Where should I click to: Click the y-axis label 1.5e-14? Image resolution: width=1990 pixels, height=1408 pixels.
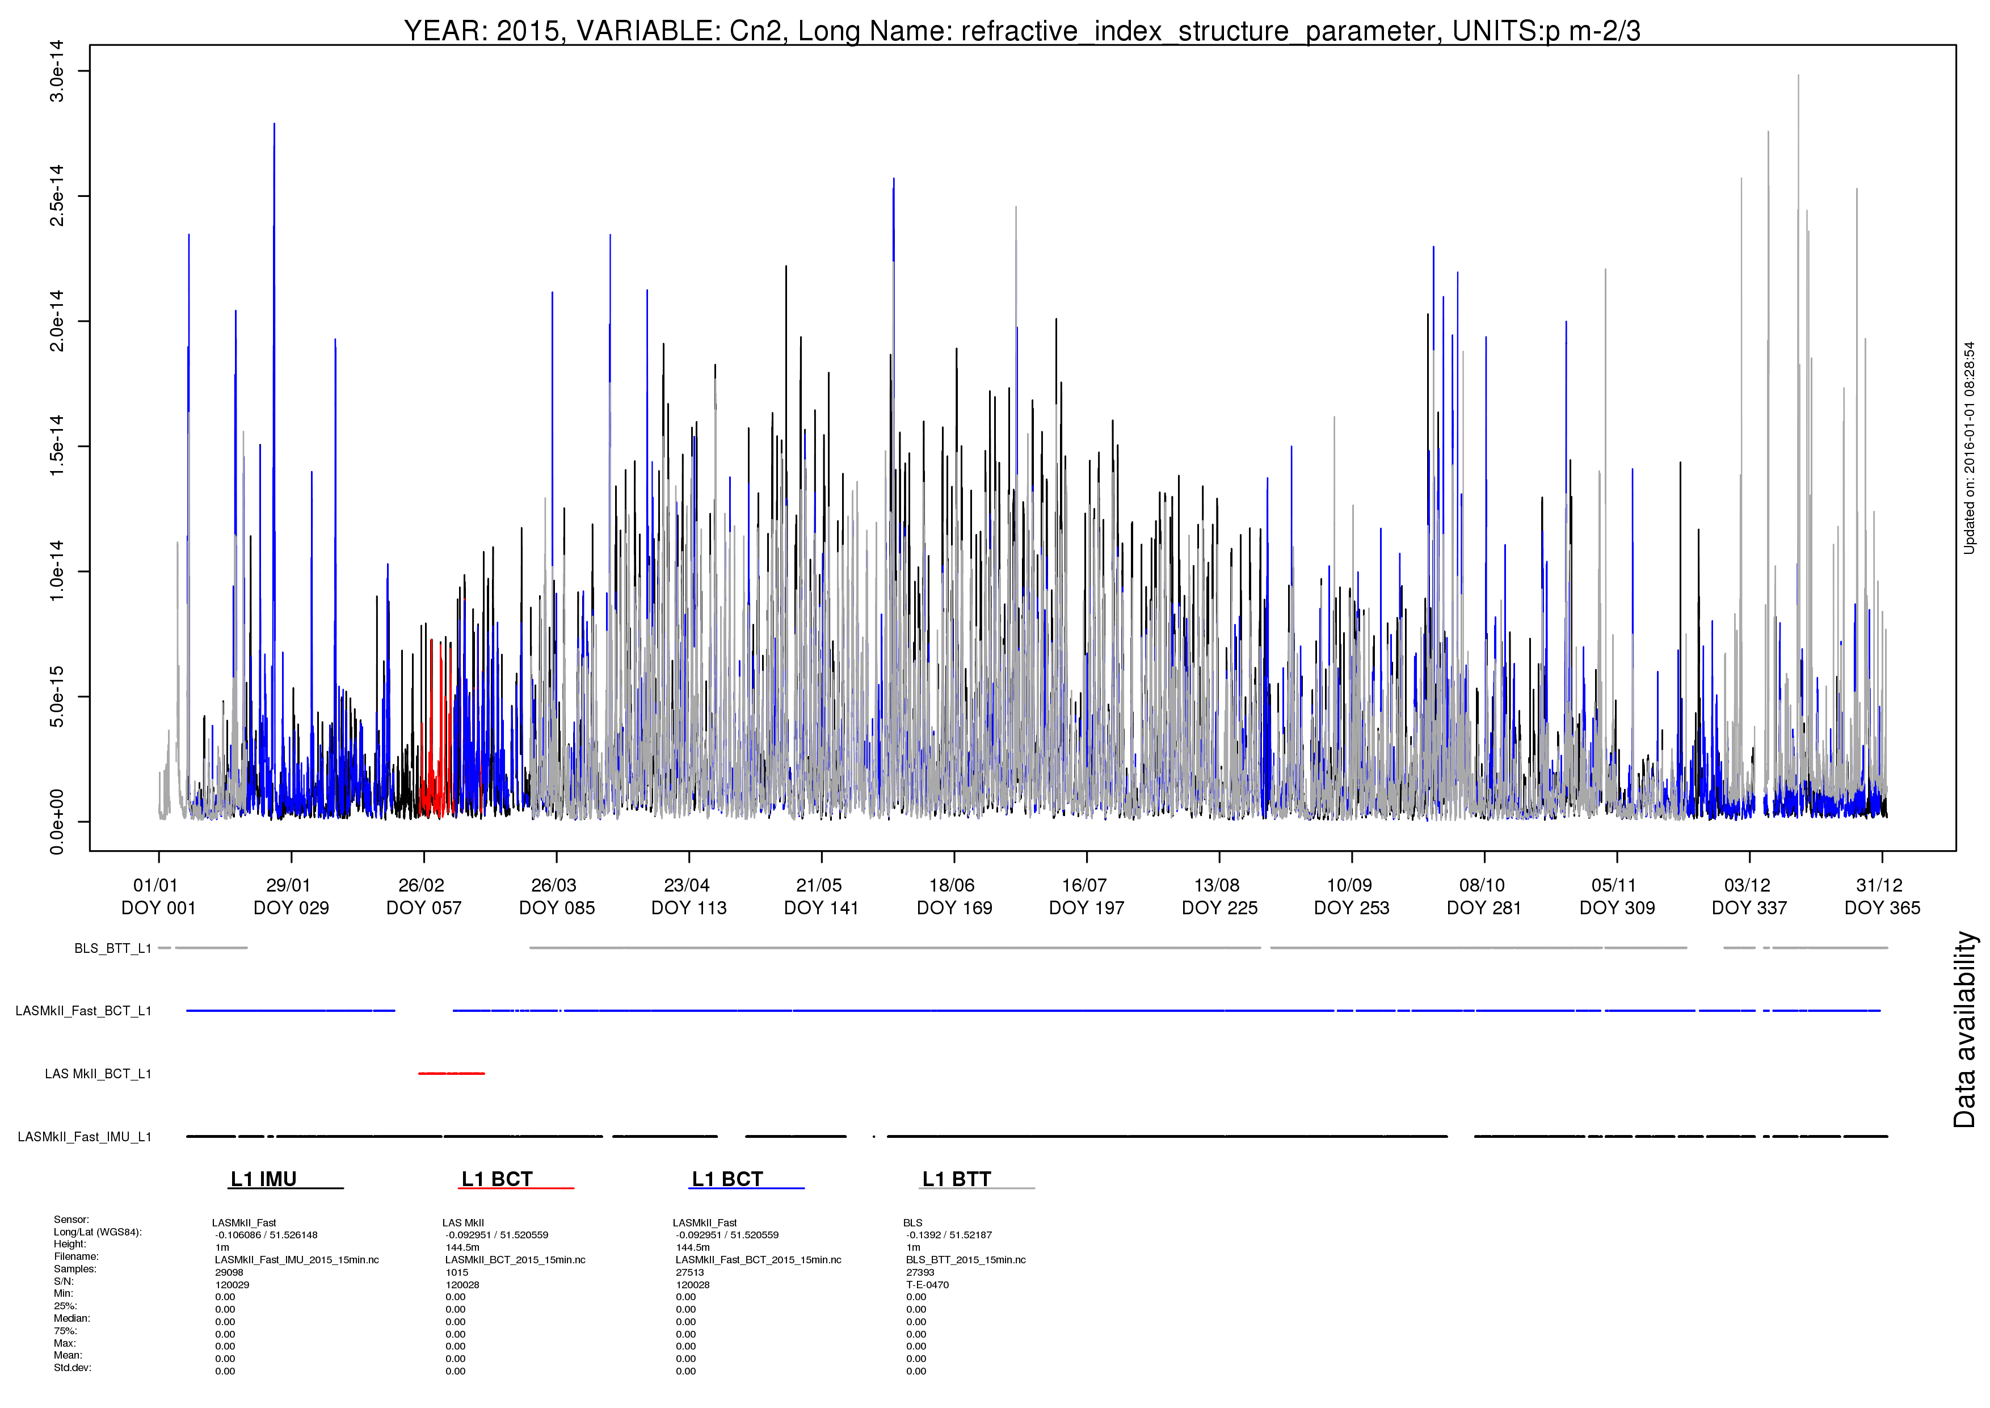56,445
